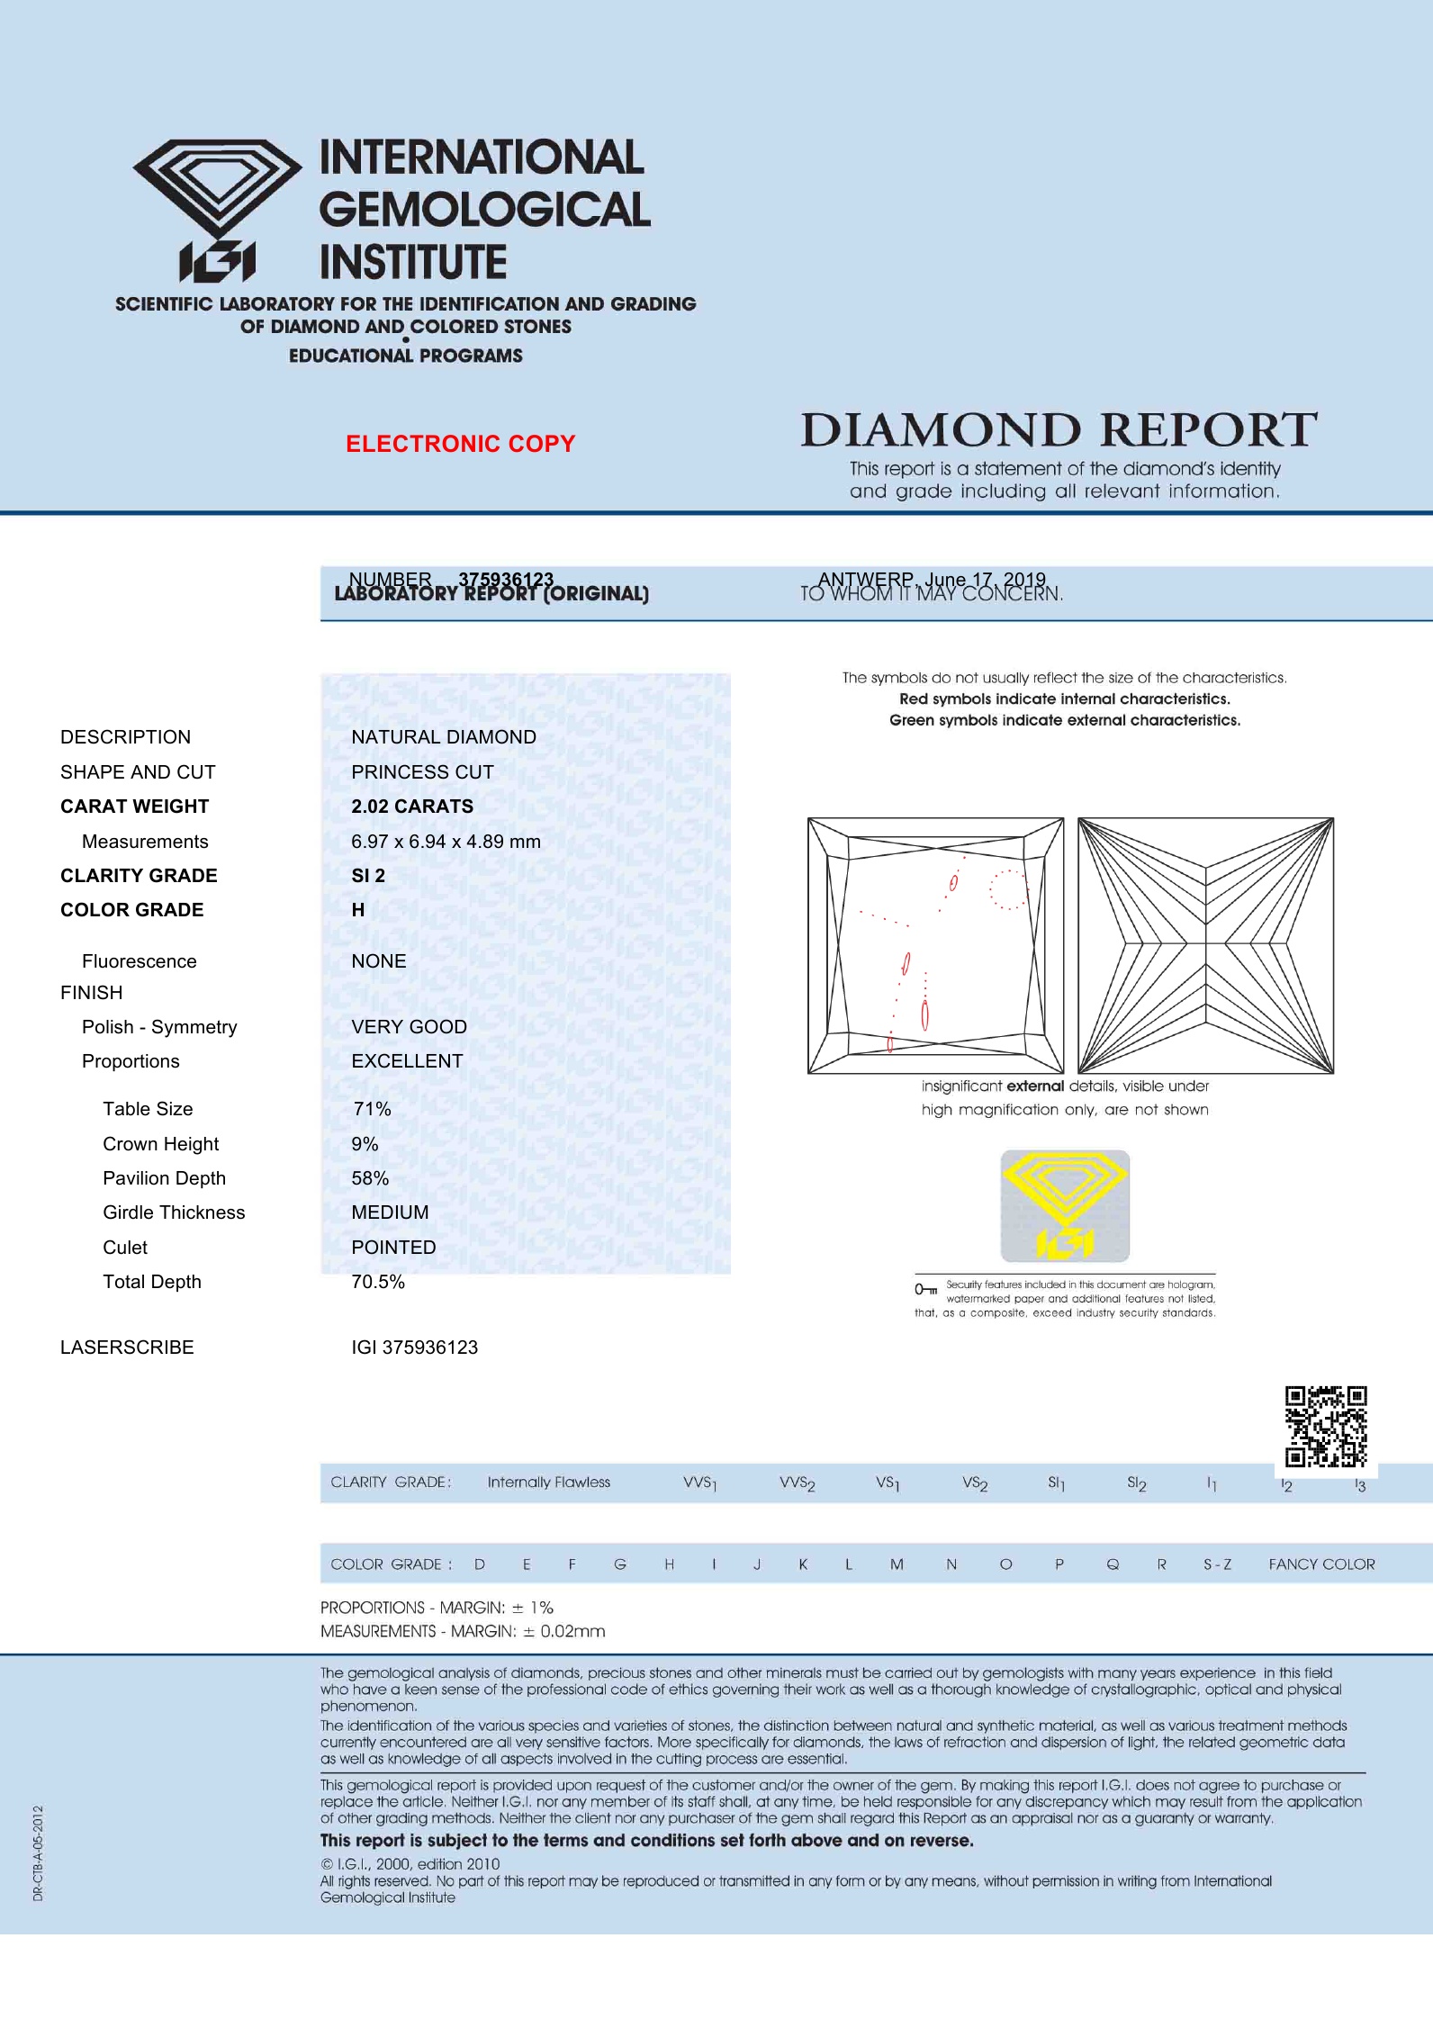Screen dimensions: 1433x2019
Task: Click the QR code
Action: [1326, 1427]
